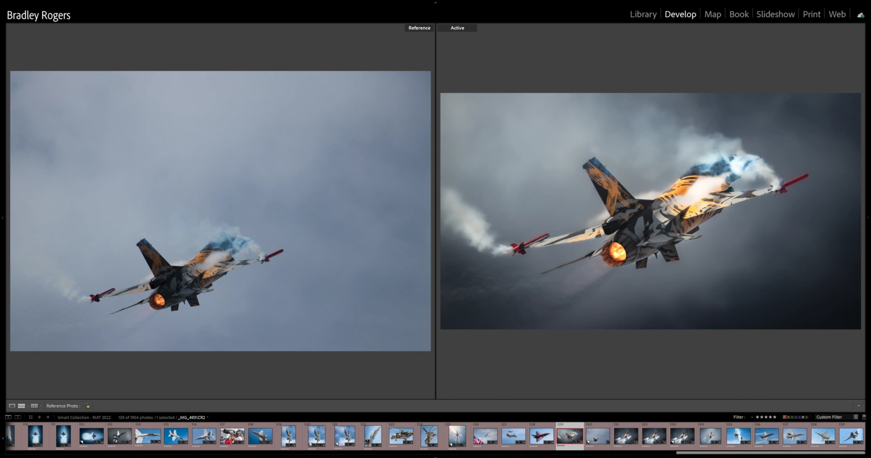
Task: Toggle the Reference Photo lock
Action: [87, 406]
